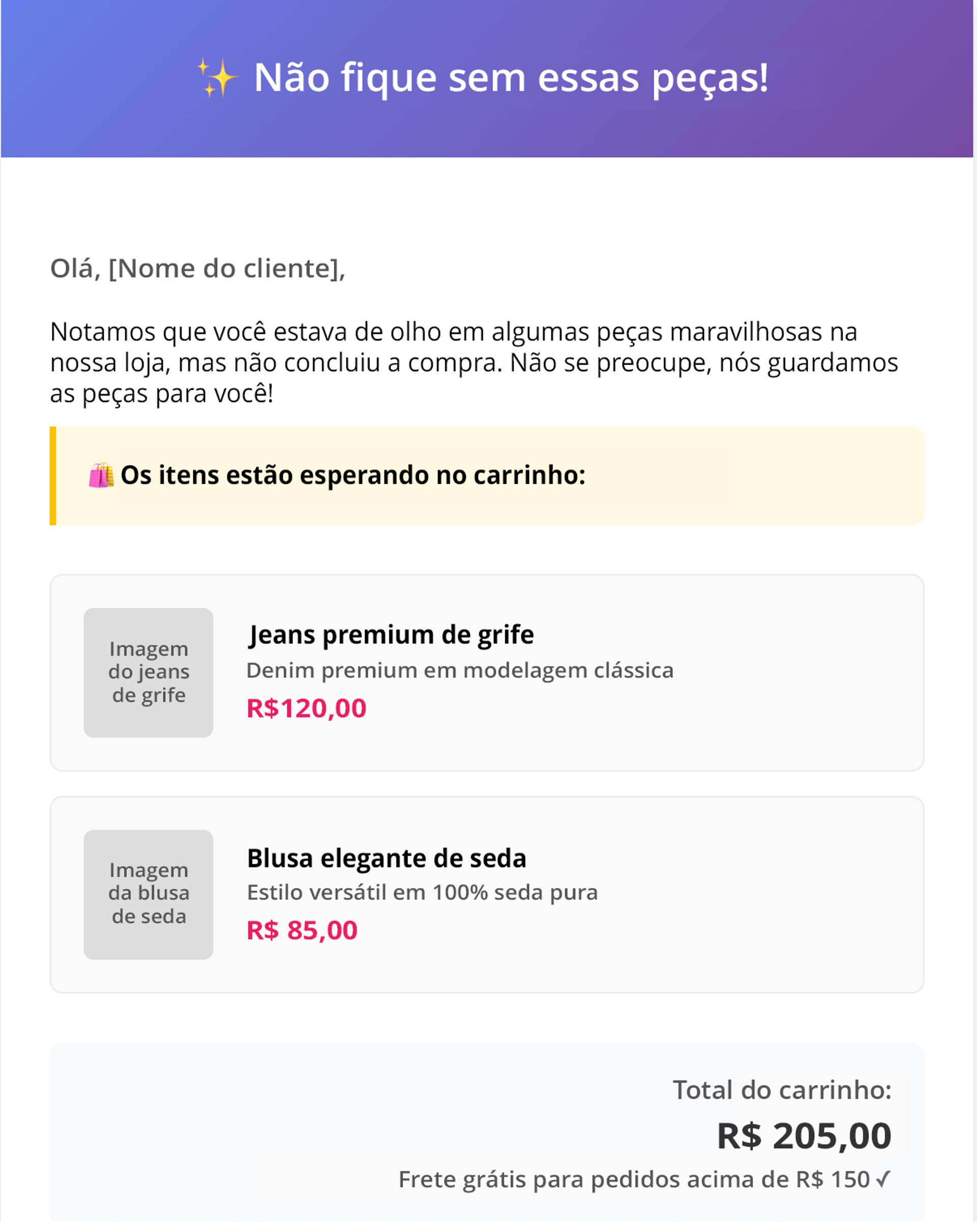Click the "Não fique sem essas peças!" title
This screenshot has width=977, height=1222.
pyautogui.click(x=510, y=78)
